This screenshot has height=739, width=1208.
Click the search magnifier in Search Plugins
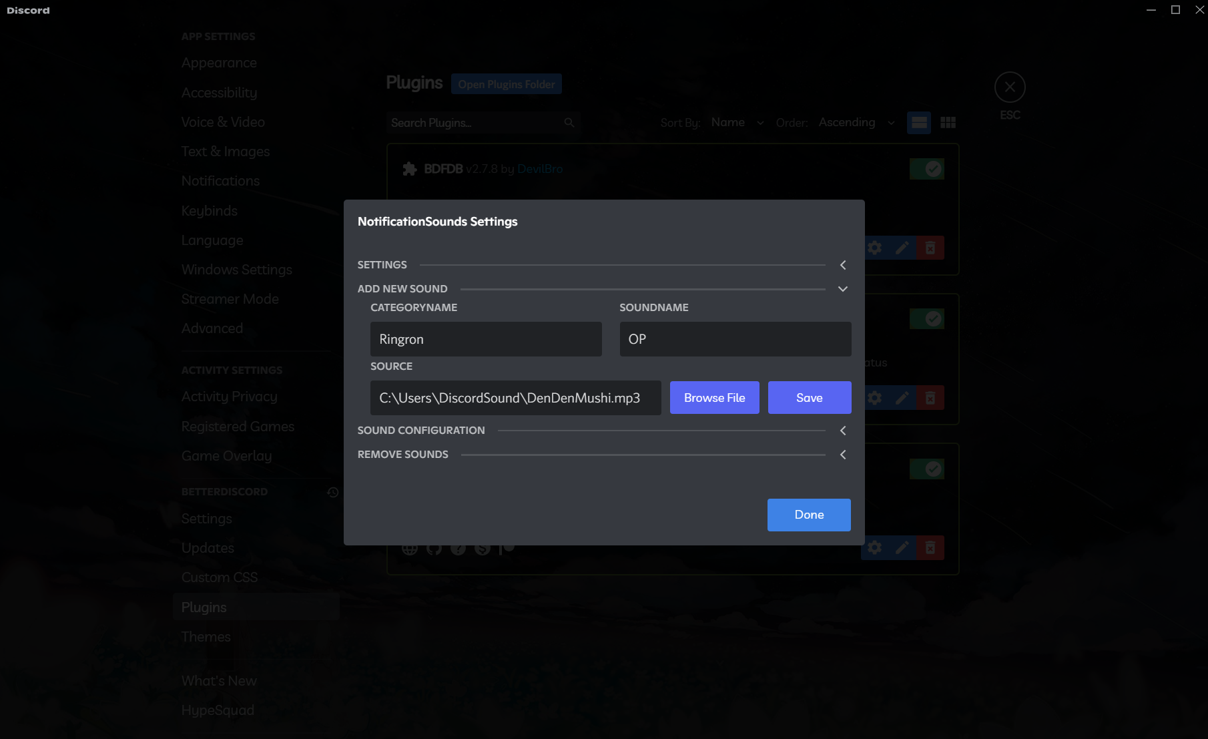(x=569, y=122)
